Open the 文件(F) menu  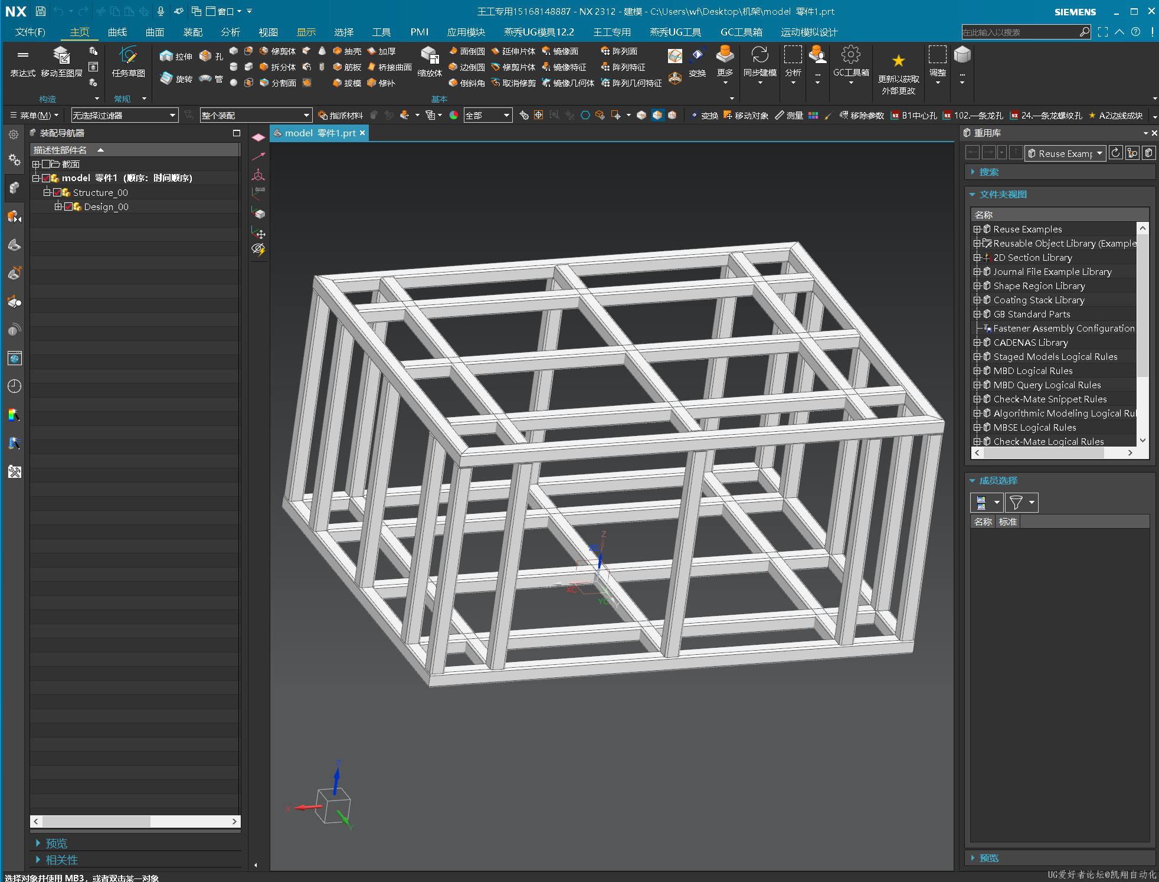tap(30, 32)
